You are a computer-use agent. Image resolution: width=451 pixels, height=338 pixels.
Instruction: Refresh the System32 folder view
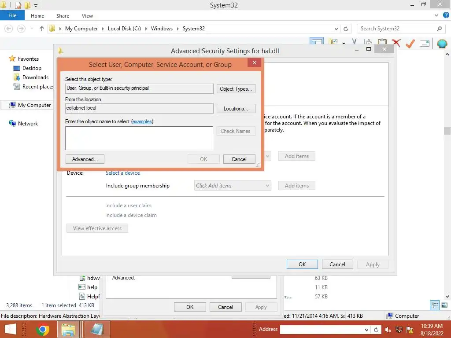[346, 29]
